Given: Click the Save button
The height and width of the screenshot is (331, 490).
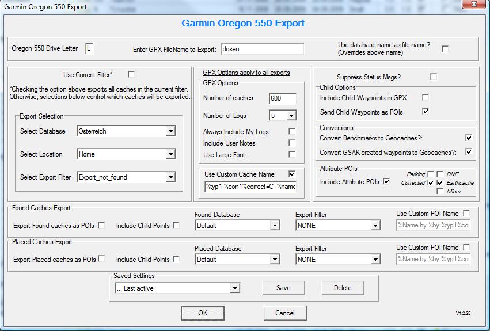Looking at the screenshot, I should tap(283, 288).
